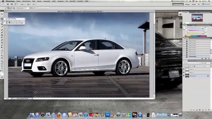Open the Ebene menu
The width and height of the screenshot is (212, 119).
39,1
